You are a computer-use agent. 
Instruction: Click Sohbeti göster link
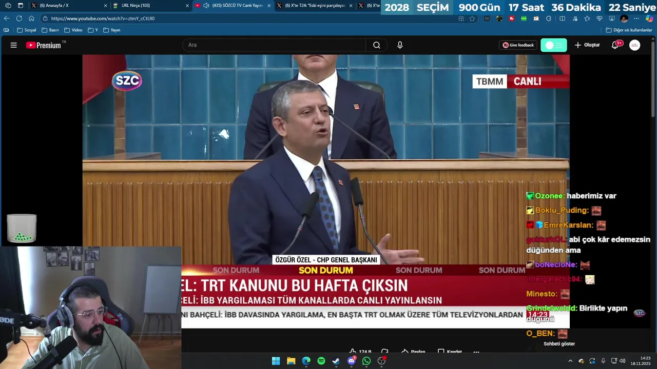(x=559, y=344)
